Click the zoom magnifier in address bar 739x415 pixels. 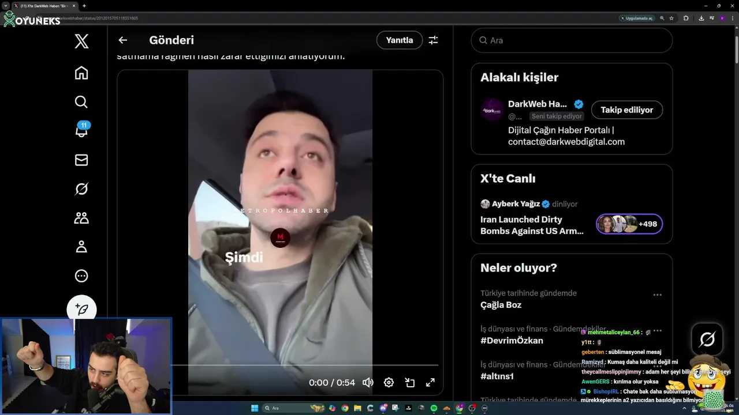tap(662, 18)
